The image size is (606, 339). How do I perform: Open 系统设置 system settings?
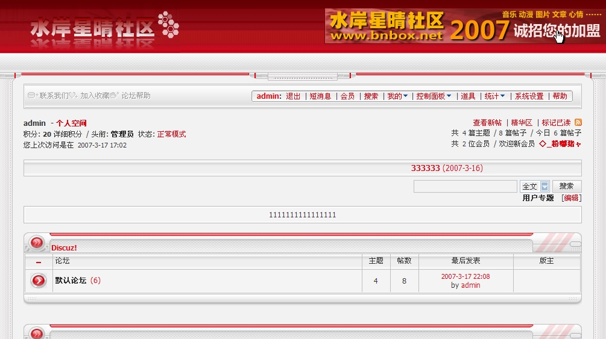(529, 96)
